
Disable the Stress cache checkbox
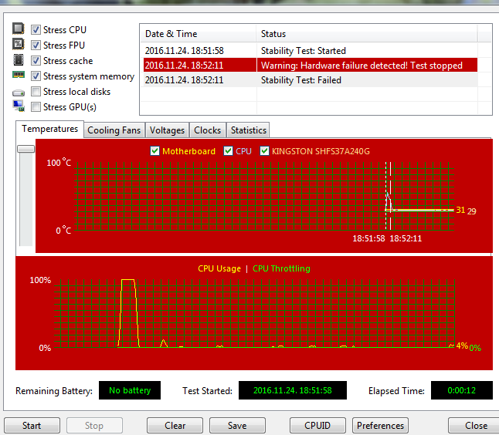36,60
